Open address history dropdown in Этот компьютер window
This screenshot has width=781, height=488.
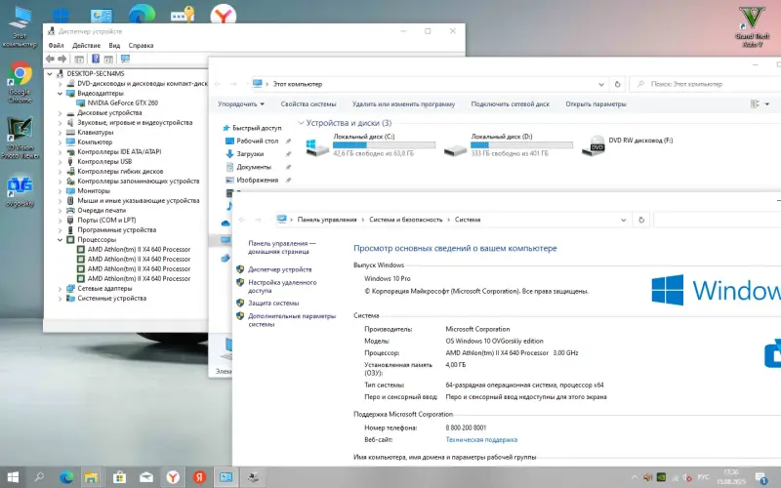point(601,84)
